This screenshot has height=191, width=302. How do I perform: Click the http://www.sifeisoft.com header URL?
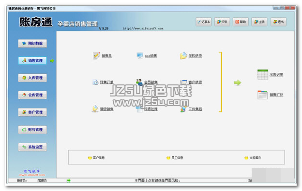pos(143,28)
